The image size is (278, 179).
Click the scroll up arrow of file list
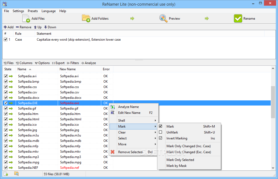pos(273,68)
